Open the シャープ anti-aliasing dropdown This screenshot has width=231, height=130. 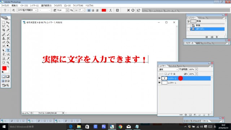pos(83,10)
